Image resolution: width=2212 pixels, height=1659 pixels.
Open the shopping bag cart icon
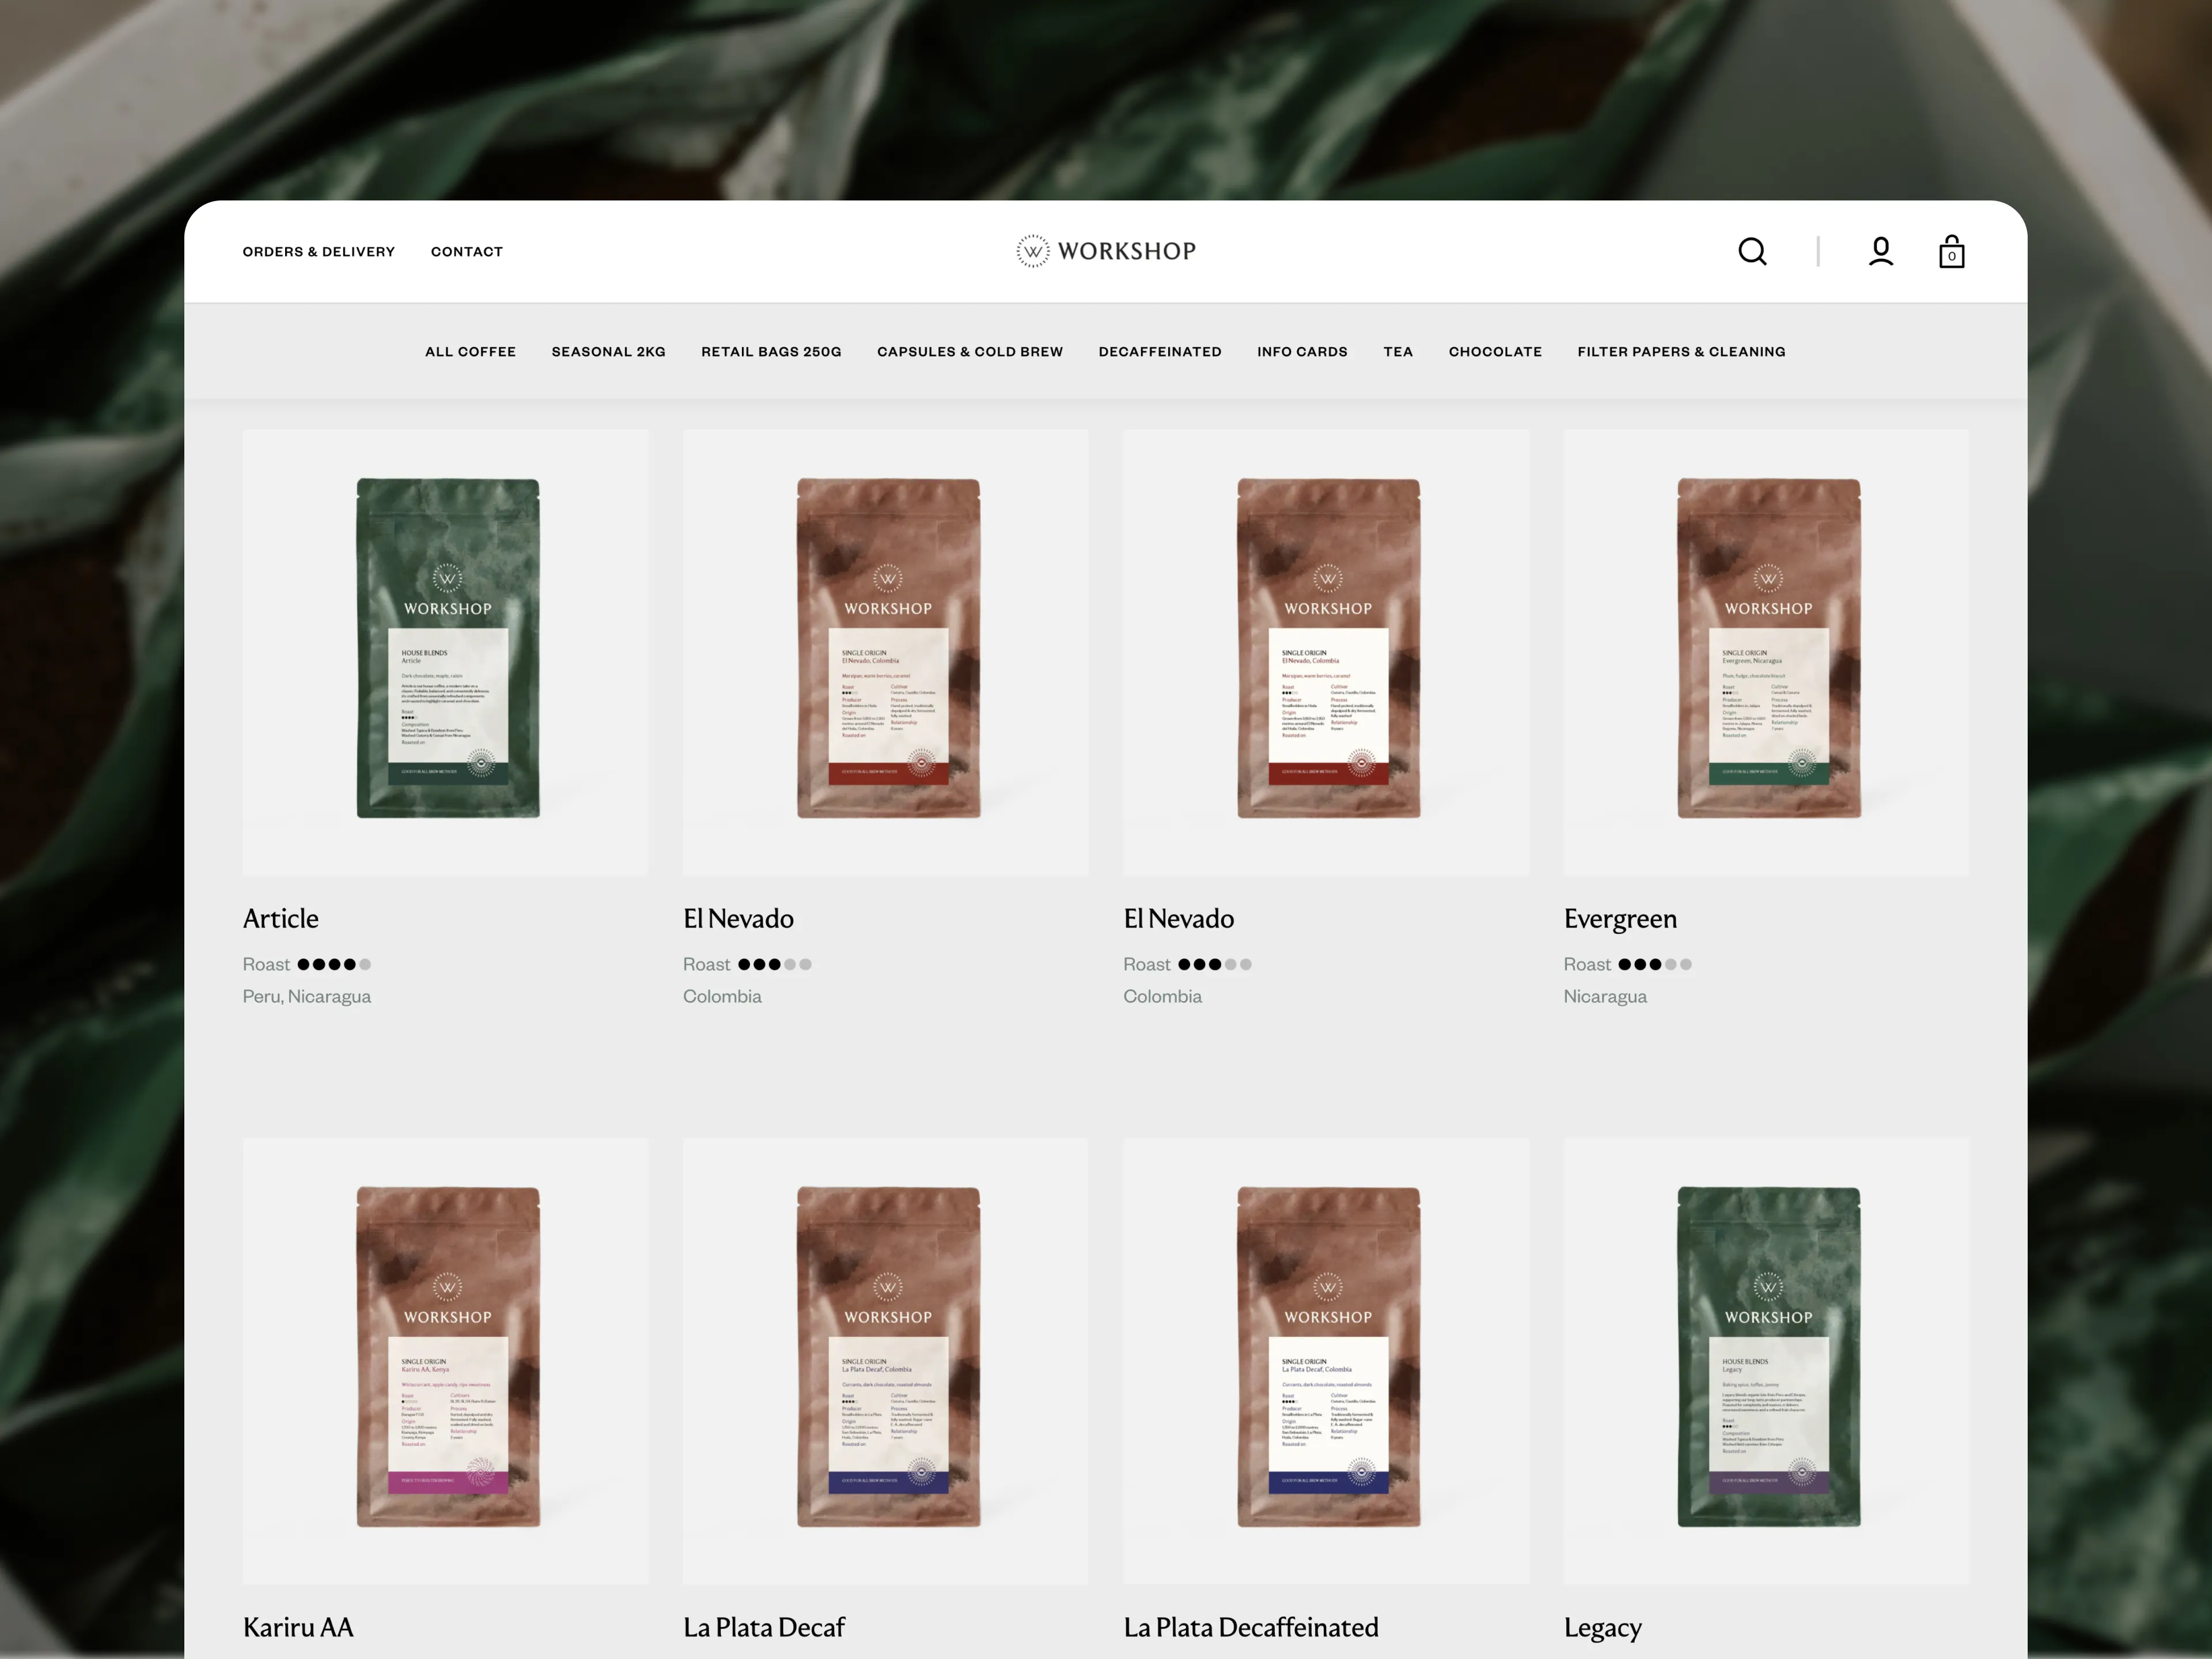click(1951, 252)
